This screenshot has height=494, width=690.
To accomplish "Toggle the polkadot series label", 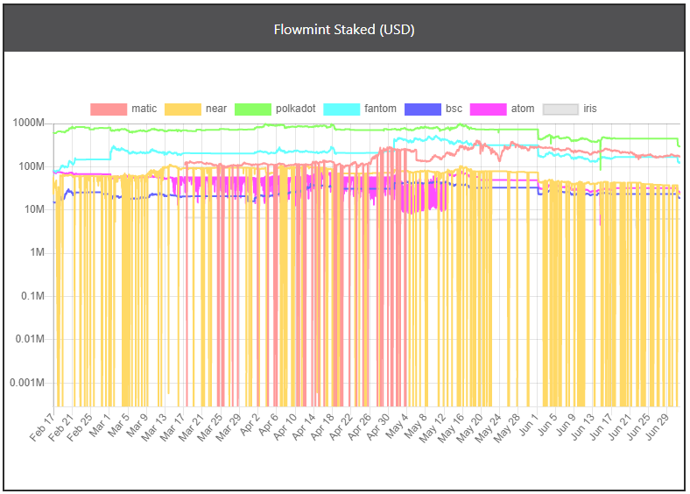I will click(295, 109).
